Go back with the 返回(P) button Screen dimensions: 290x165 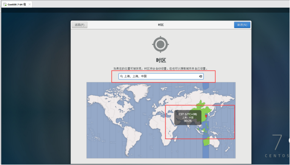coord(80,25)
